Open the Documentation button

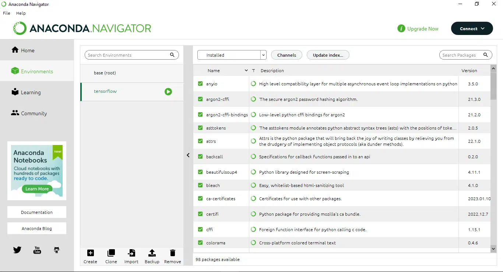(37, 212)
